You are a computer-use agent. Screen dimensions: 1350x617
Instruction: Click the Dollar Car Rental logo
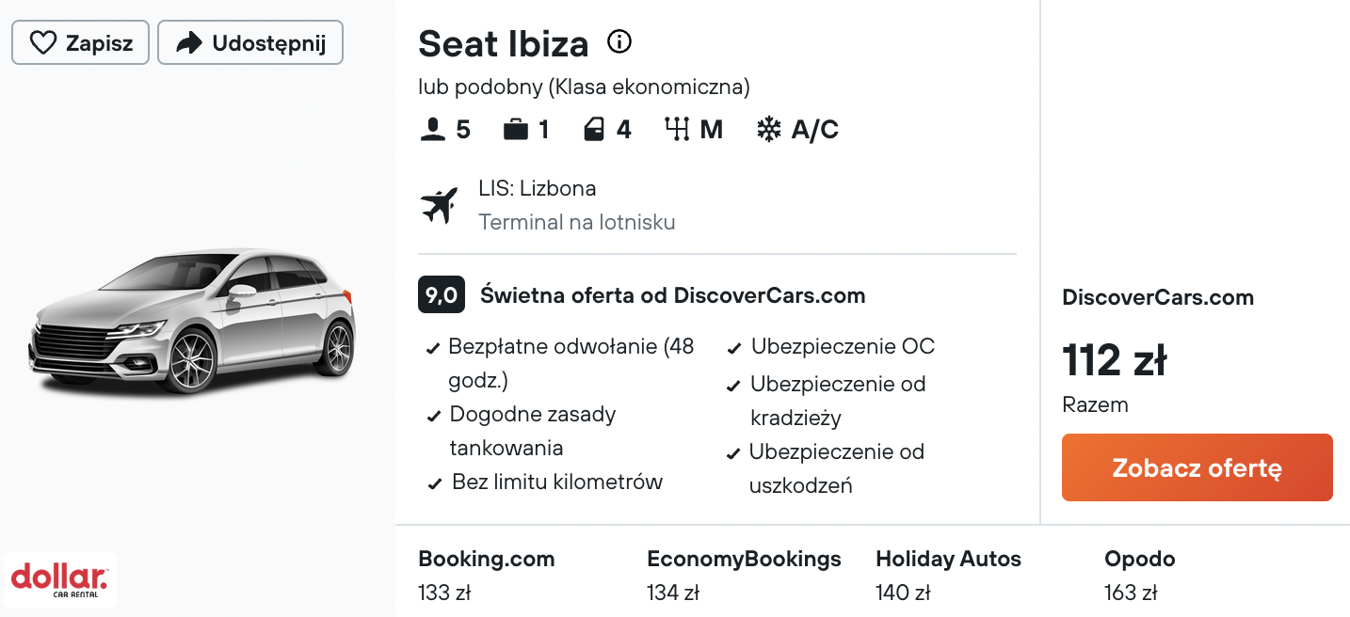(59, 579)
